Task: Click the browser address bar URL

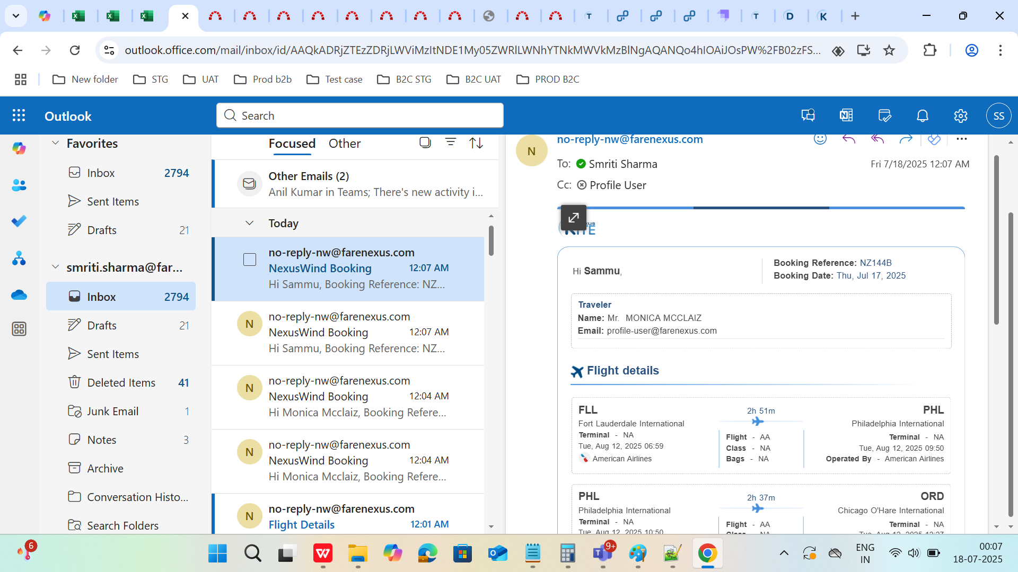Action: (x=472, y=50)
